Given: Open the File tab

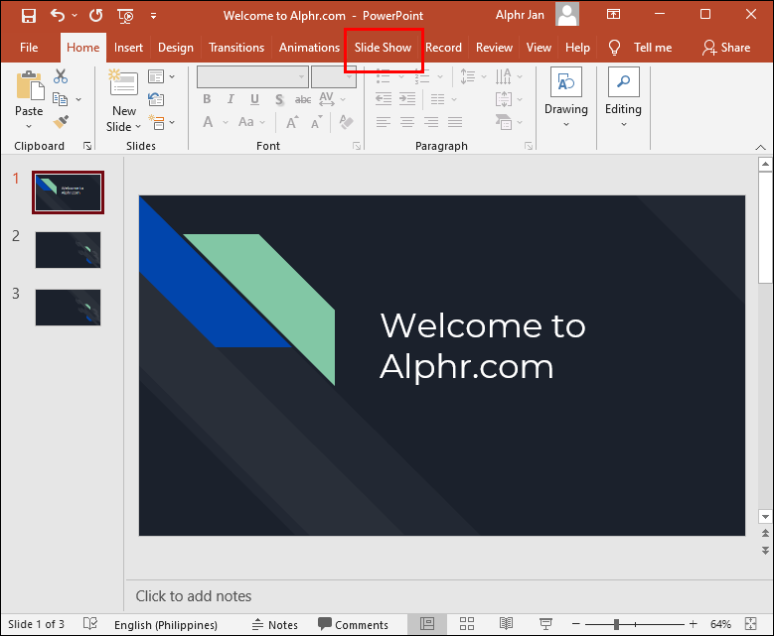Looking at the screenshot, I should (x=29, y=48).
